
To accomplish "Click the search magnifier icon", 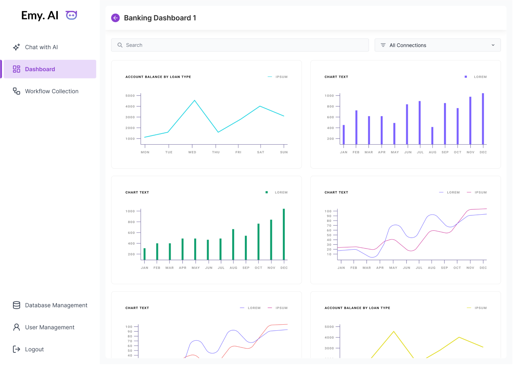I will tap(120, 45).
